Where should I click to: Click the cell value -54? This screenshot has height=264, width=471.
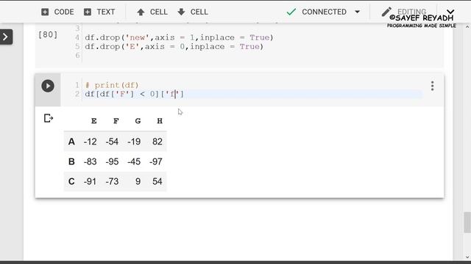pyautogui.click(x=112, y=142)
